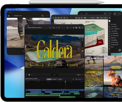This screenshot has width=122, height=102.
Task: Redo in the notes window
Action: pos(110,14)
